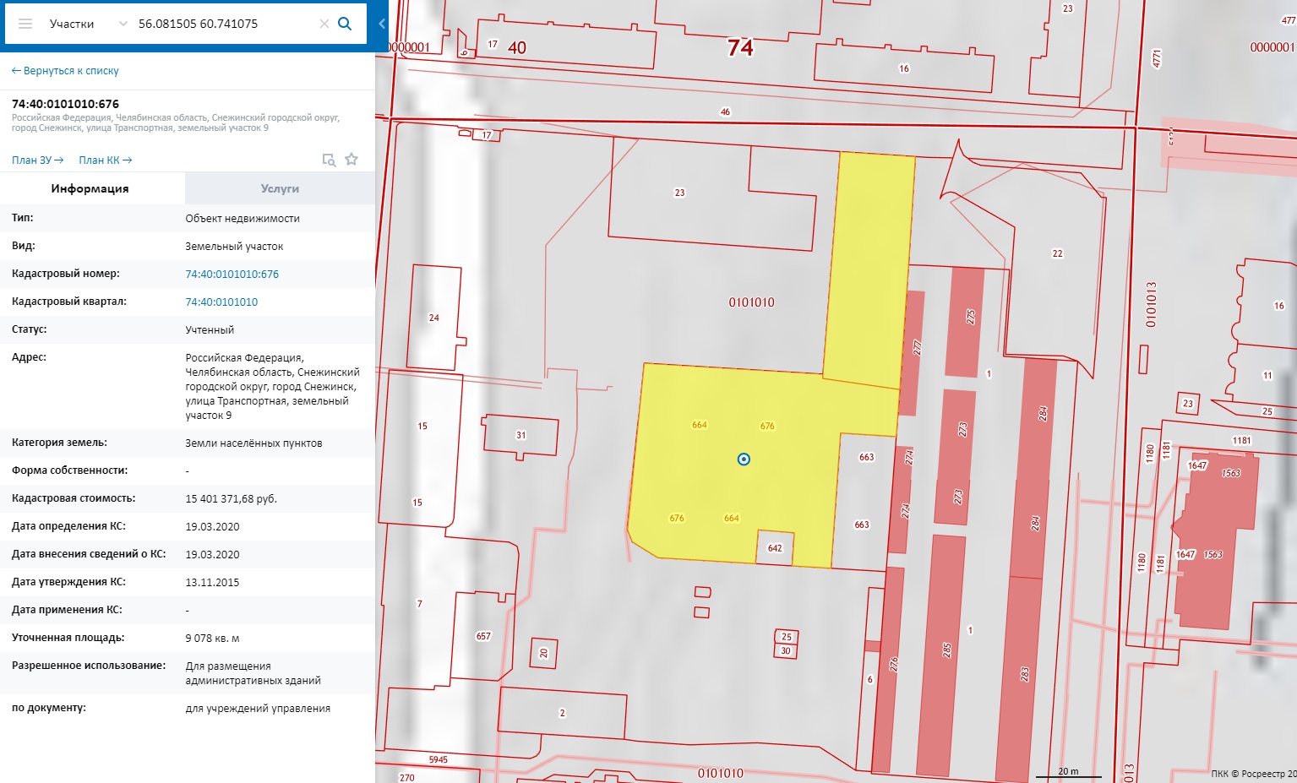Open the План КК link
Image resolution: width=1297 pixels, height=783 pixels.
point(105,160)
